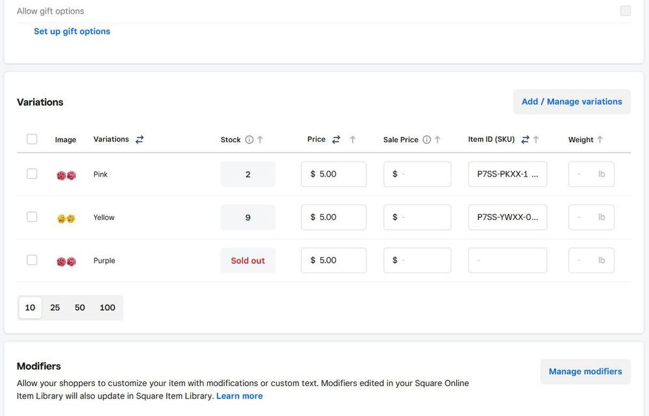
Task: Click the swap icon next to Variations header
Action: (140, 140)
